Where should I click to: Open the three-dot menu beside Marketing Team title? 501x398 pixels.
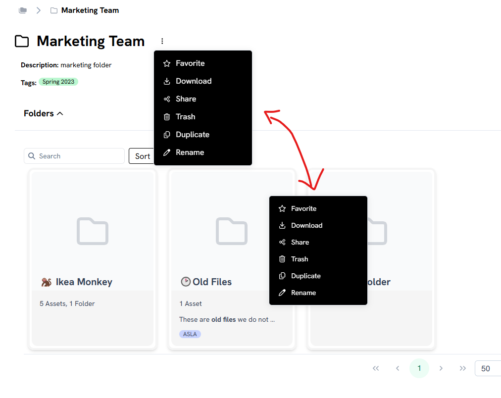162,41
